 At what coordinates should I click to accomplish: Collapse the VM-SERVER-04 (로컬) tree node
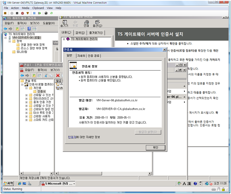[x=5, y=38]
